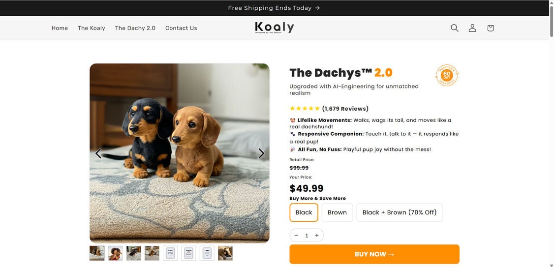Open The Dachy 2.0 menu link
Screen dimensions: 554x268
point(135,28)
